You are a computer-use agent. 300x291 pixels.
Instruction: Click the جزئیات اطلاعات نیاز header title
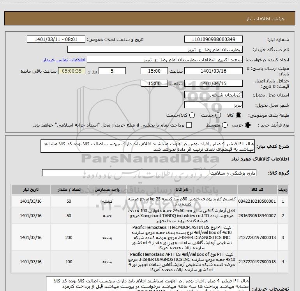coord(266,19)
